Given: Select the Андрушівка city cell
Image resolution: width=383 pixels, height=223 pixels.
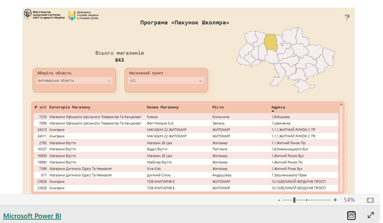Looking at the screenshot, I should click(241, 175).
